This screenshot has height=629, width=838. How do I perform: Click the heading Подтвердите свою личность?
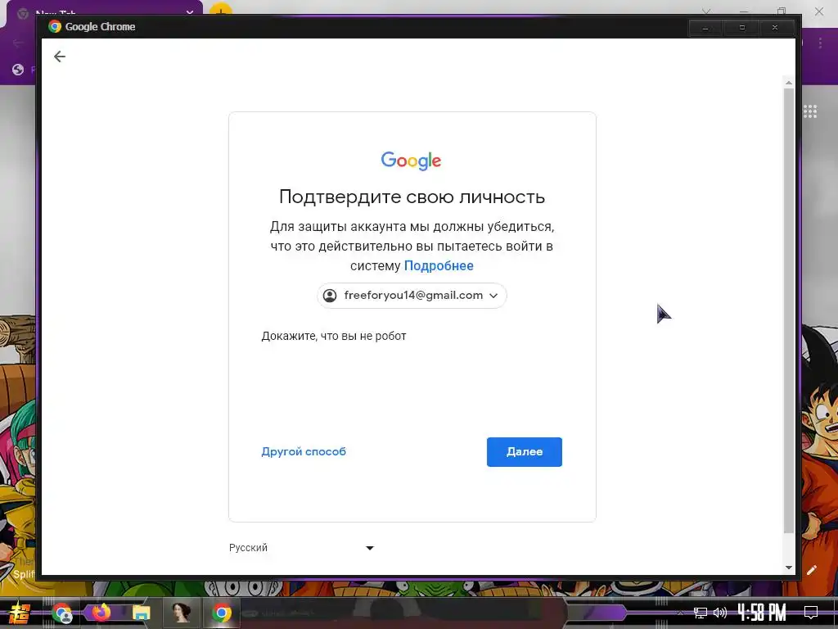pos(412,197)
